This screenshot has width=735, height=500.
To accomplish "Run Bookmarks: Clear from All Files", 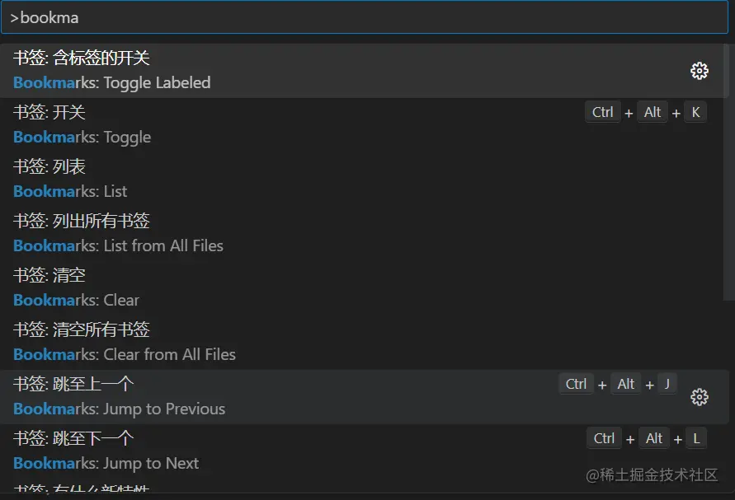I will tap(247, 343).
